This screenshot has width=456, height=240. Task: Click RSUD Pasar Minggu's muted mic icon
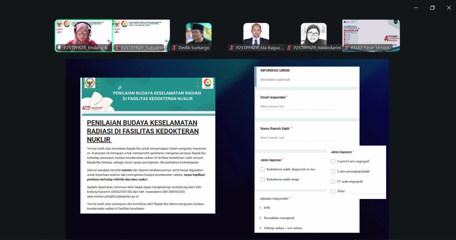[346, 48]
